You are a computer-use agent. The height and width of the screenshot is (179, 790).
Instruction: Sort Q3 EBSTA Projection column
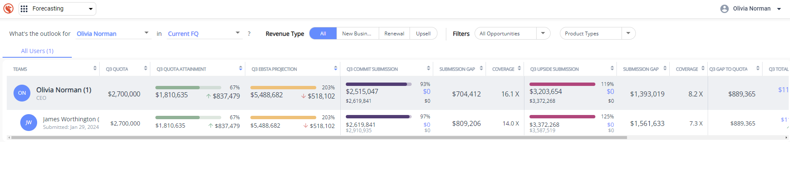click(x=335, y=68)
